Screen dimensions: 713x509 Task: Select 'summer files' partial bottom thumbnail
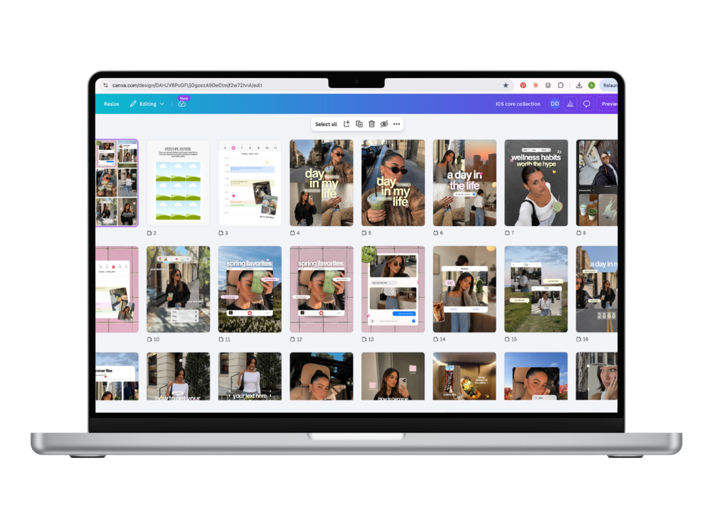point(117,376)
